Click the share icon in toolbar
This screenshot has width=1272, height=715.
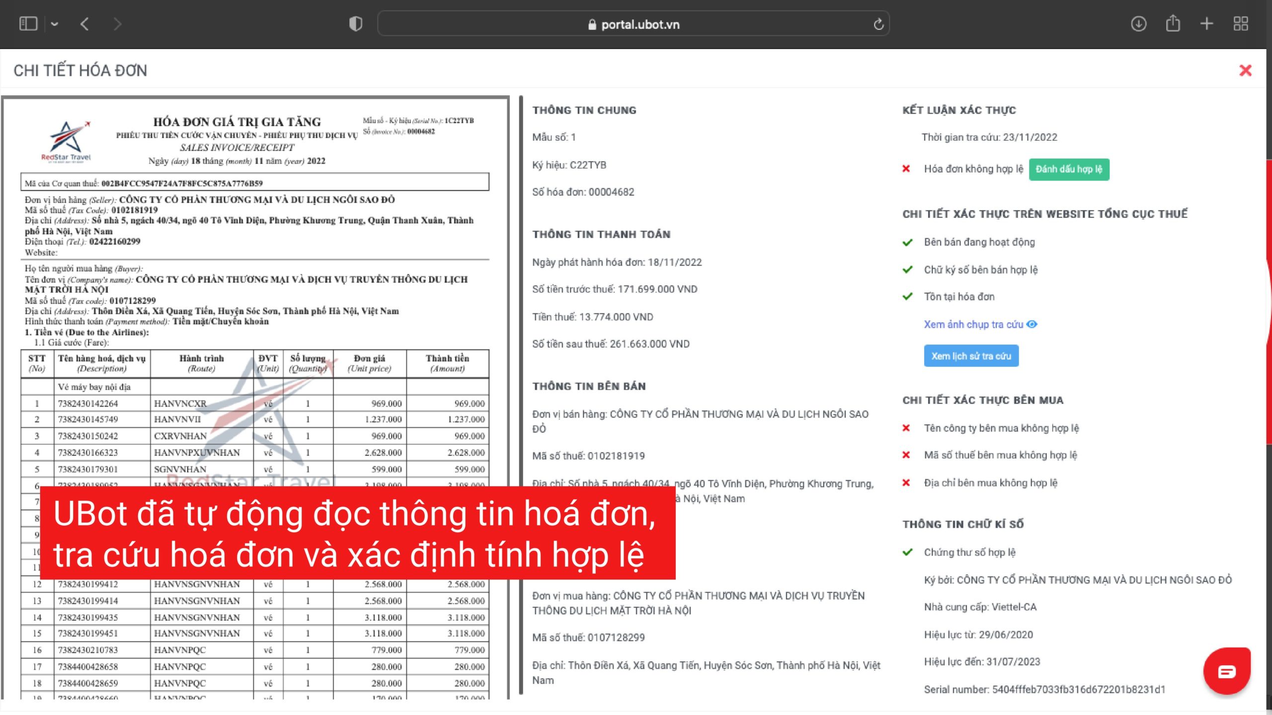point(1173,23)
